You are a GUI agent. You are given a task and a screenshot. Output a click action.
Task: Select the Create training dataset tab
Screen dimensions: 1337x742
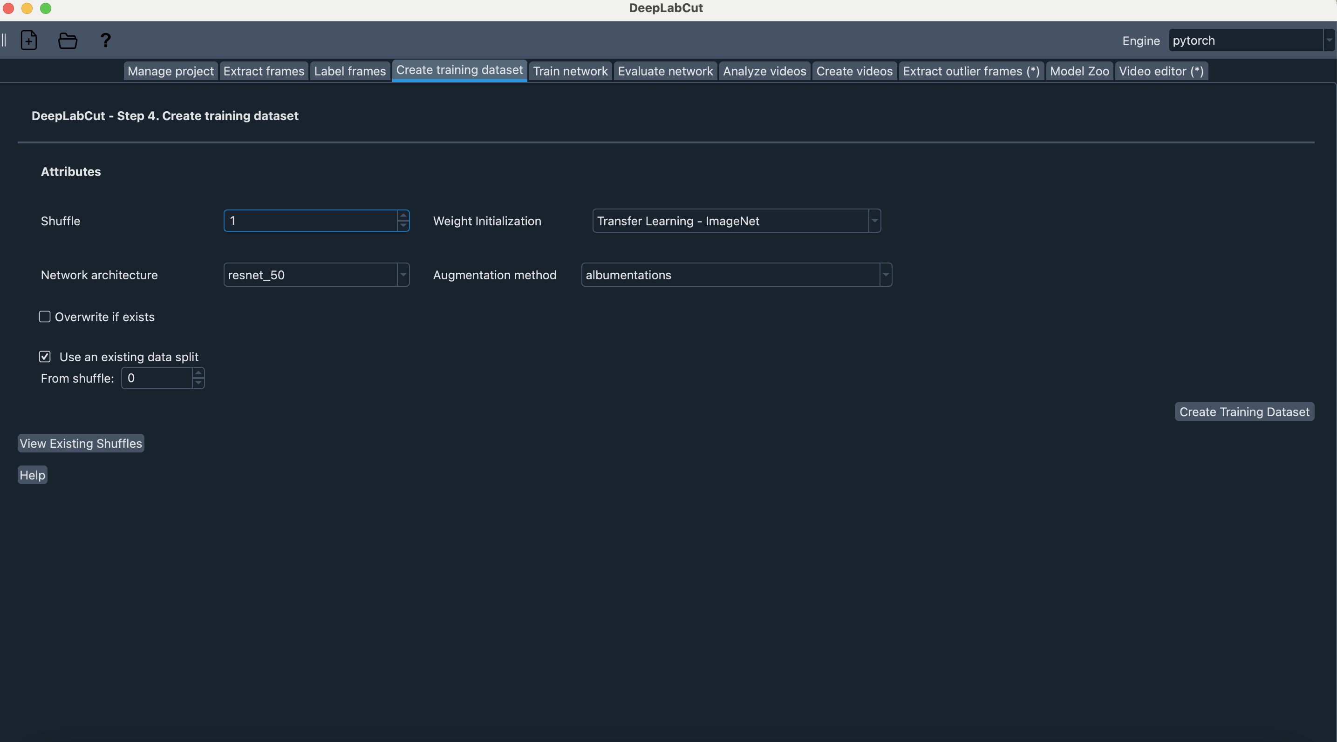tap(459, 70)
